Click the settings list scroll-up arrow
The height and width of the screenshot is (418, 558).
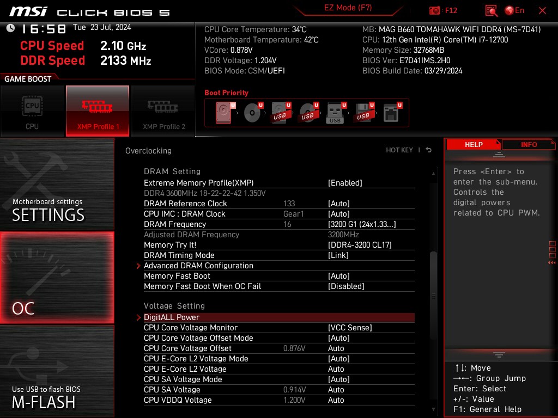[433, 174]
